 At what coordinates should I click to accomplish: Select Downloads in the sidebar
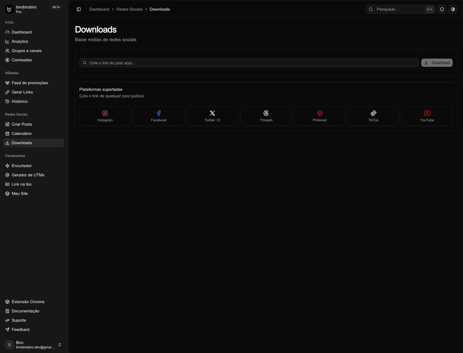[x=34, y=143]
